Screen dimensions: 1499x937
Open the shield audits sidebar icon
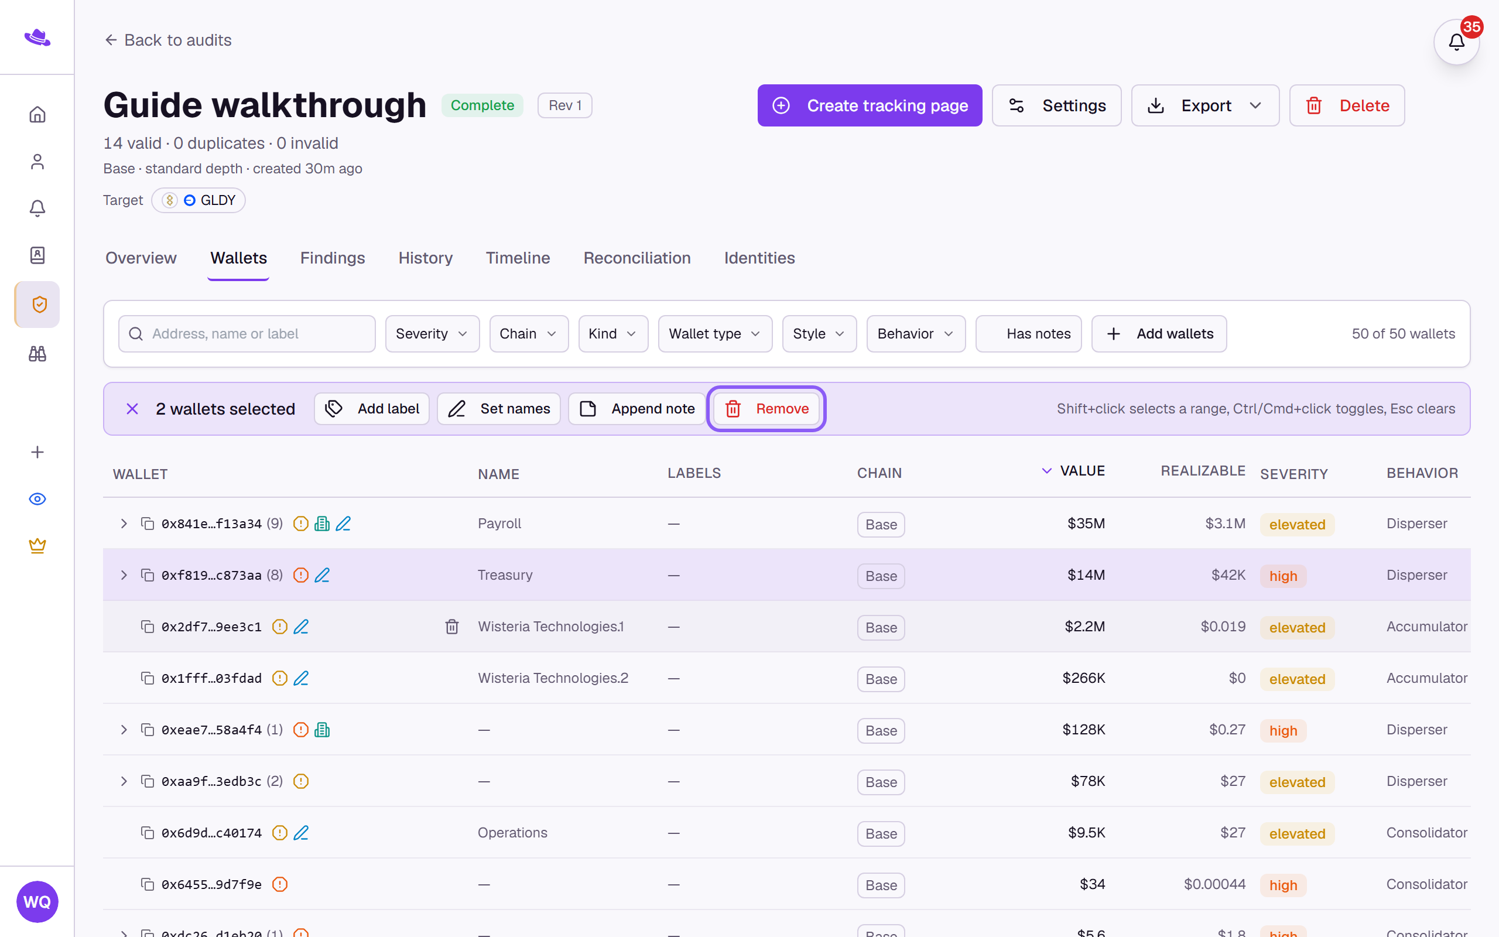point(37,305)
